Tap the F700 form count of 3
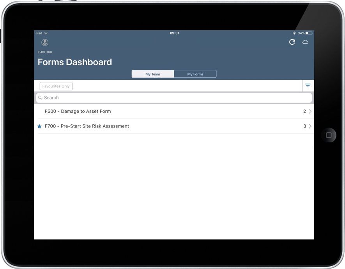This screenshot has height=269, width=345. (x=304, y=126)
